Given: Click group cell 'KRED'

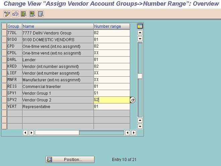Looking at the screenshot, I should (x=15, y=66).
